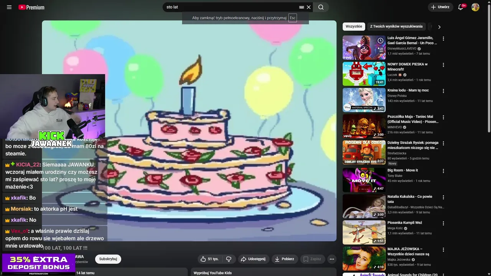Open the on-screen keyboard icon in search box
This screenshot has width=491, height=276.
(x=302, y=7)
